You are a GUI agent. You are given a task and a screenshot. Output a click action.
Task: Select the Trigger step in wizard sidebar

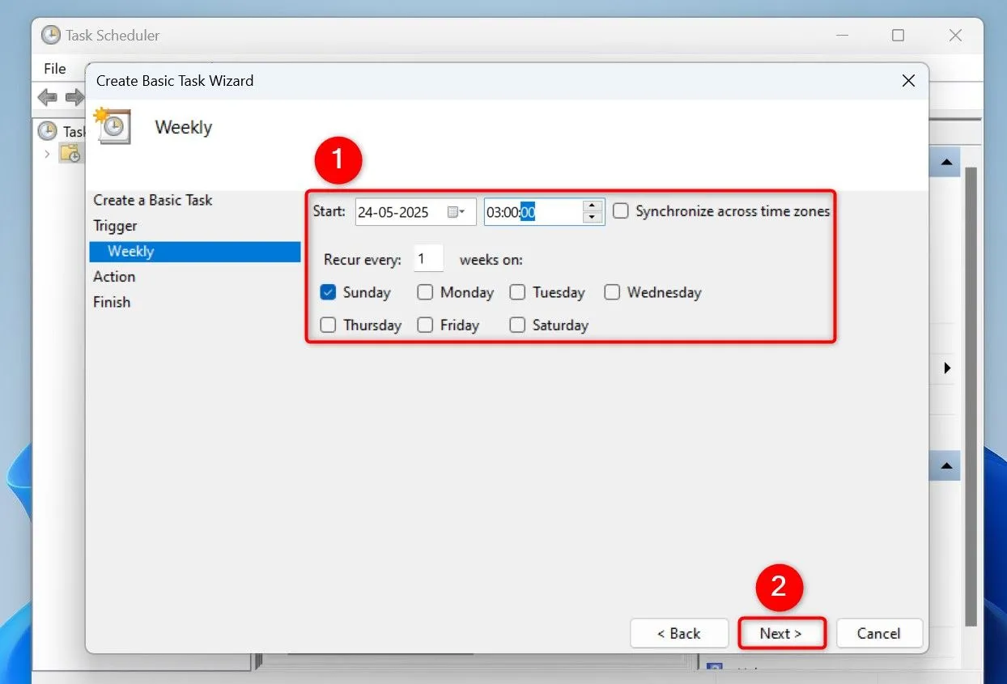point(115,226)
